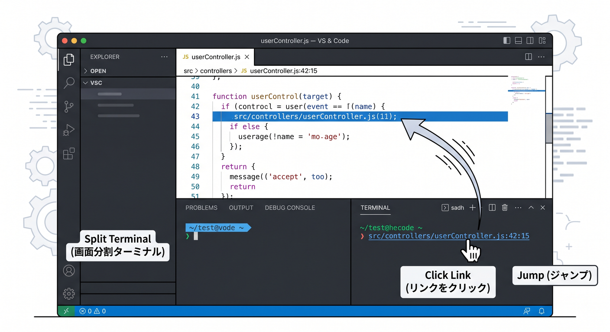
Task: Click the remote window indicator in status bar
Action: (x=66, y=311)
